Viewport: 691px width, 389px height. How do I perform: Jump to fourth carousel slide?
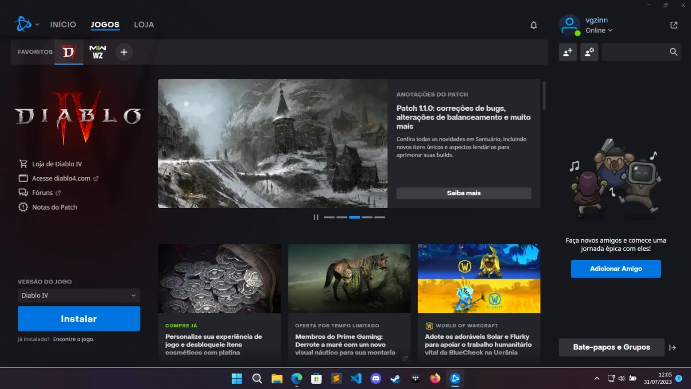point(367,217)
